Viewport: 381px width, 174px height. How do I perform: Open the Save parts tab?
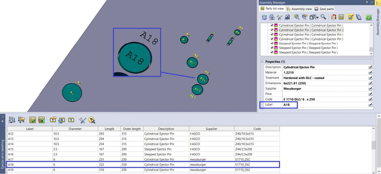[324, 9]
